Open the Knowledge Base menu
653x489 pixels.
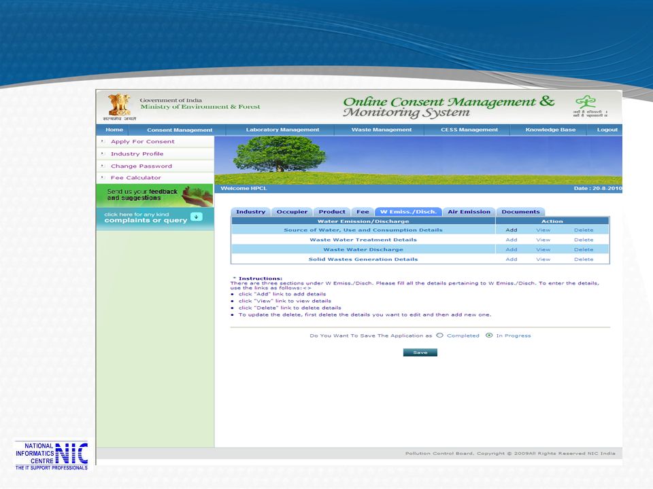550,130
